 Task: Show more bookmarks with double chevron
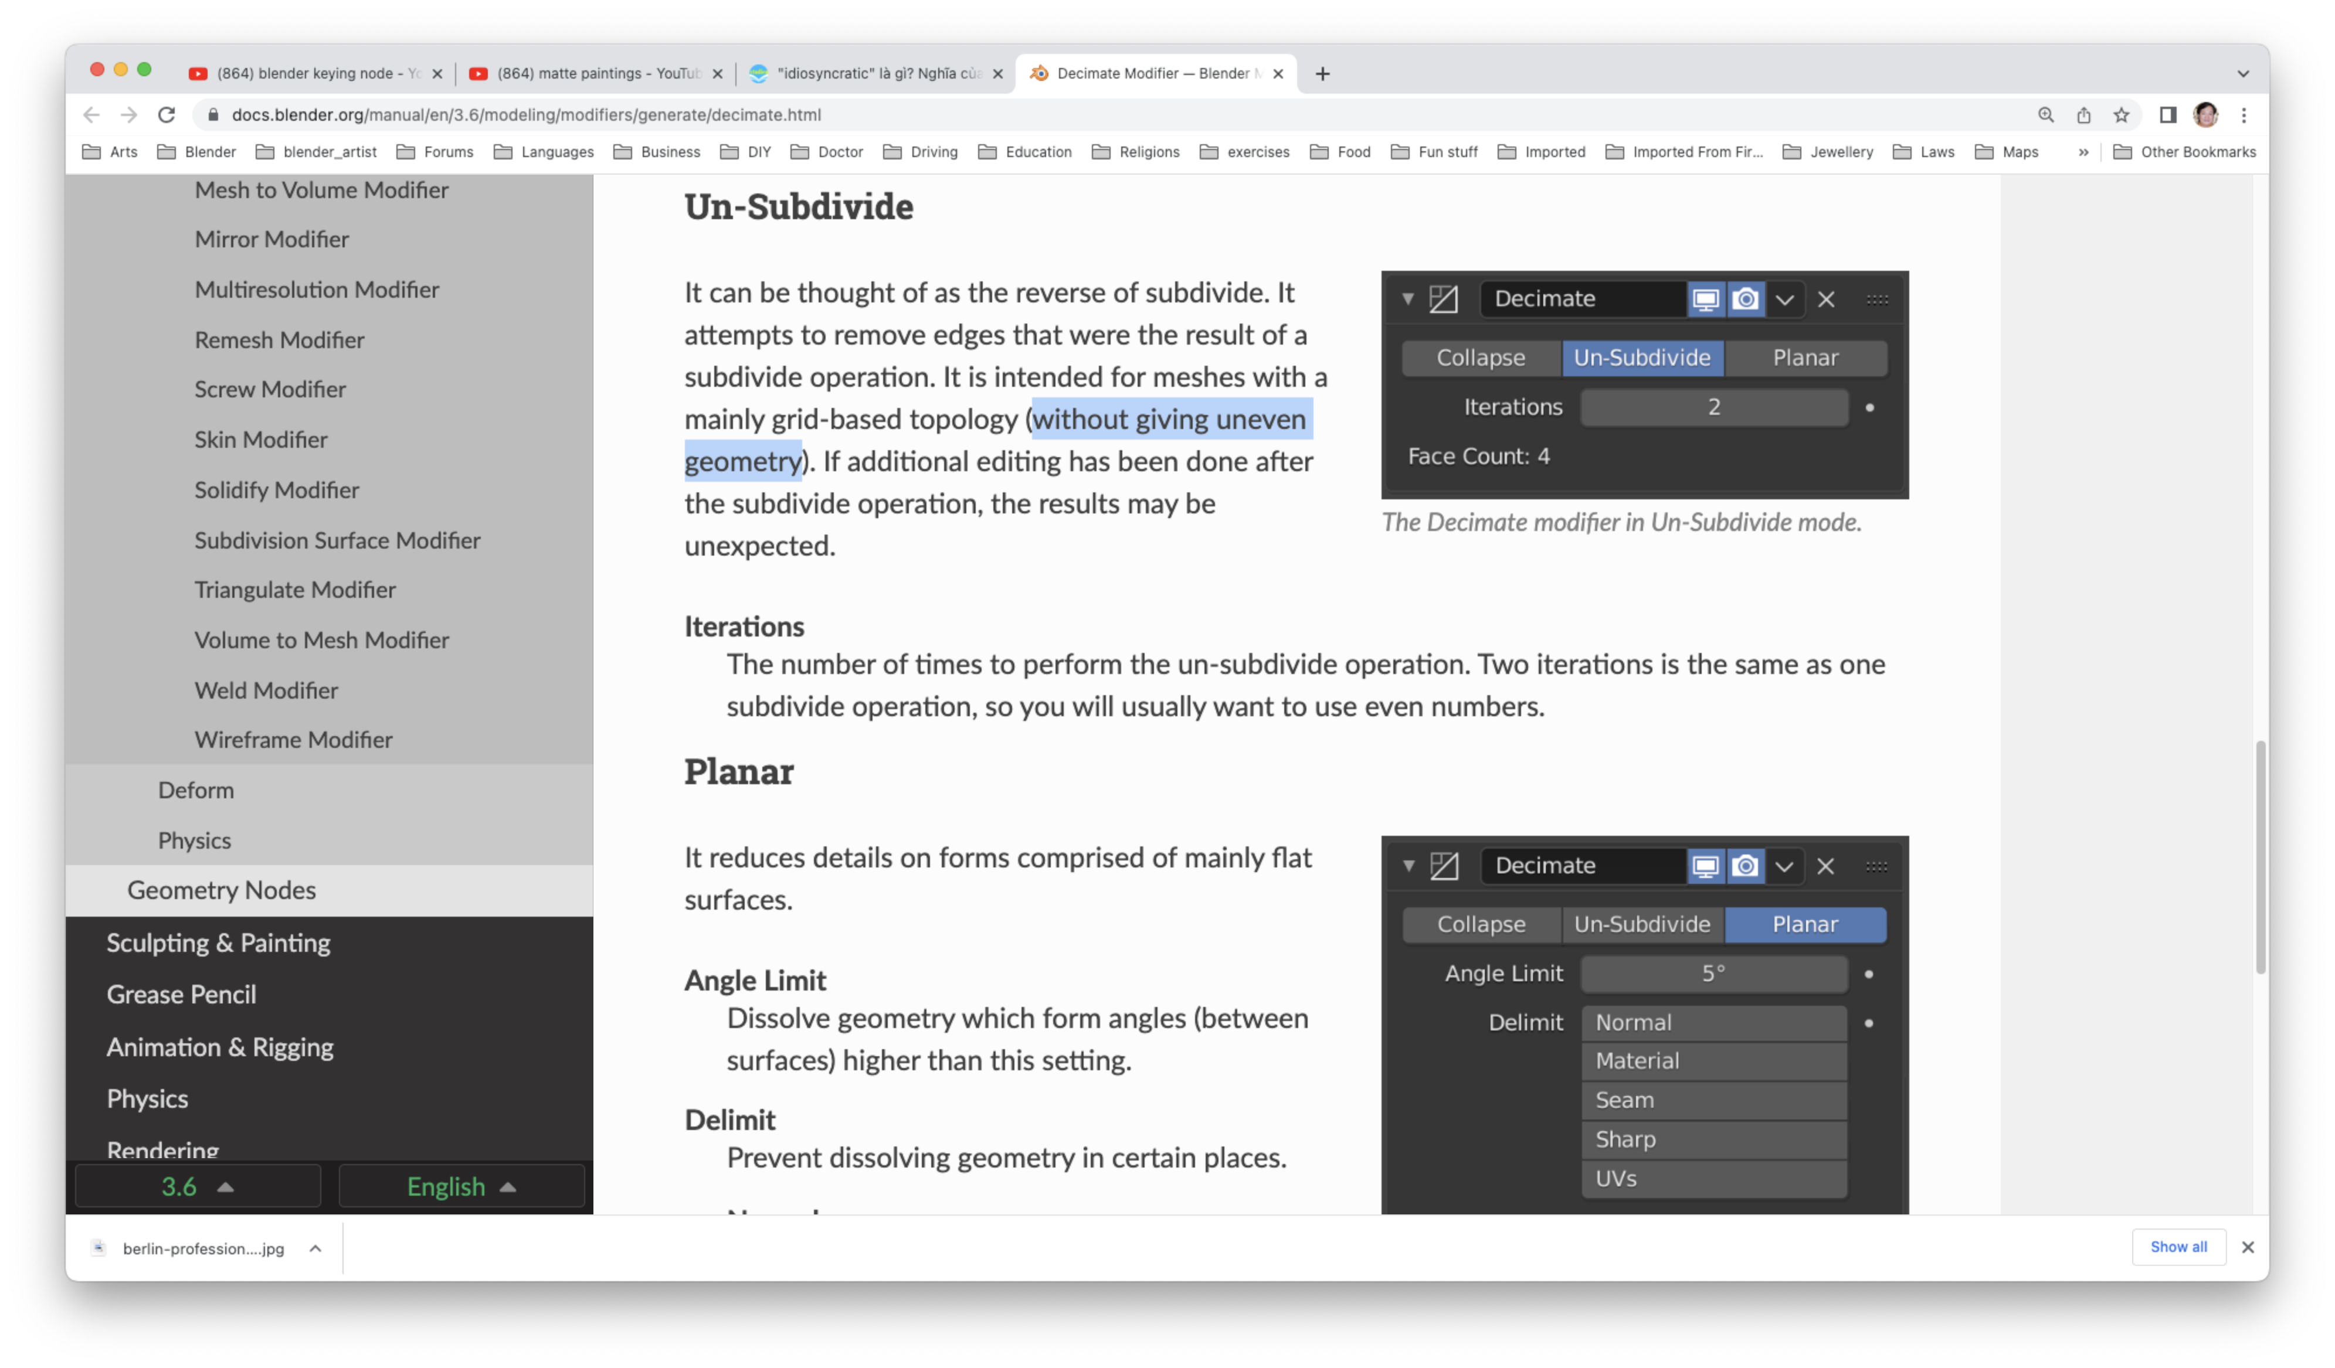pos(2083,152)
